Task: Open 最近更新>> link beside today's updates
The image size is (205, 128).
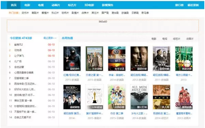Action: coord(50,38)
